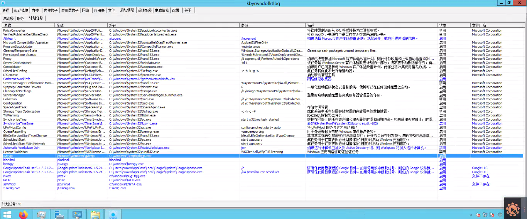527x219 pixels.
Task: Switch to the 启动项 sub-tab
Action: pos(8,18)
